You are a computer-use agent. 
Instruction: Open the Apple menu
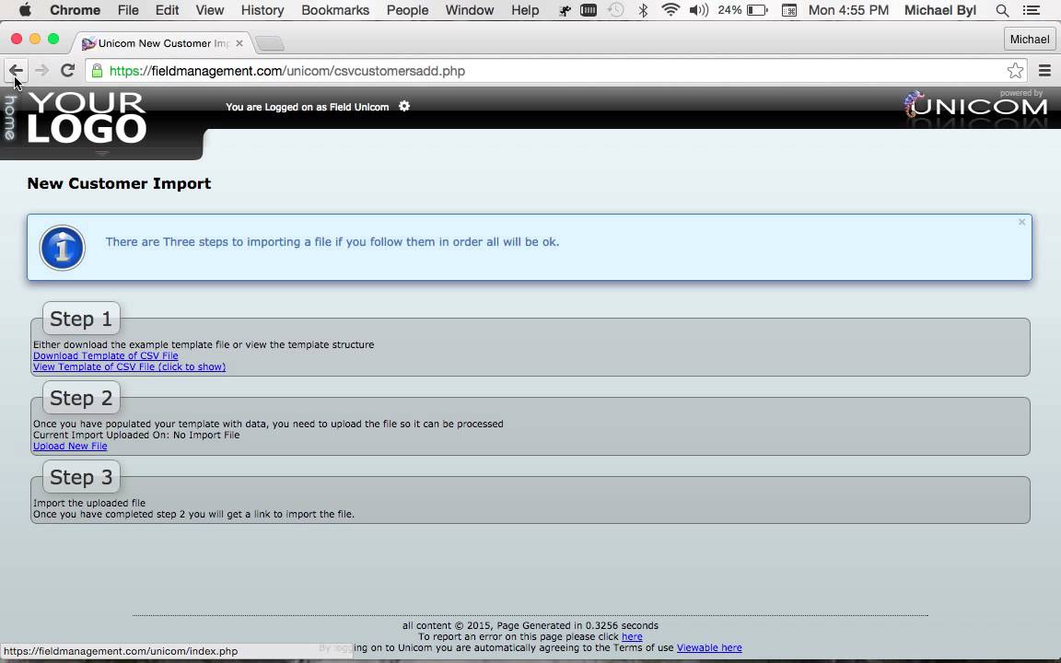[x=25, y=10]
